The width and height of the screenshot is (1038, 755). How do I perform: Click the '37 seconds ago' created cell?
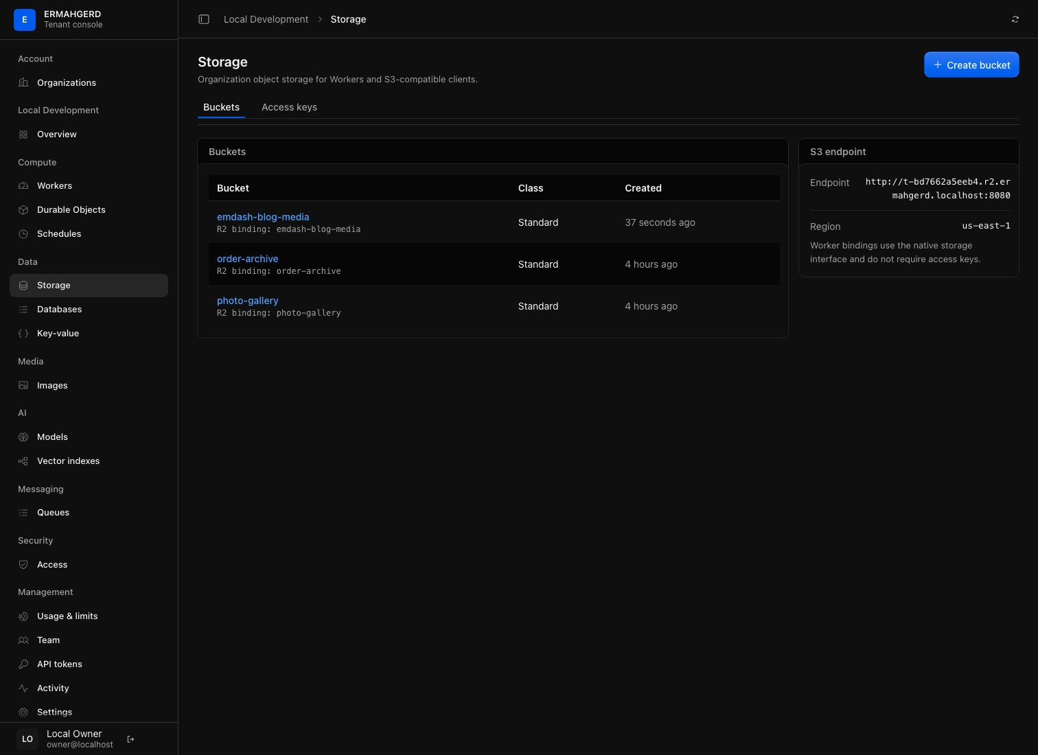click(660, 222)
